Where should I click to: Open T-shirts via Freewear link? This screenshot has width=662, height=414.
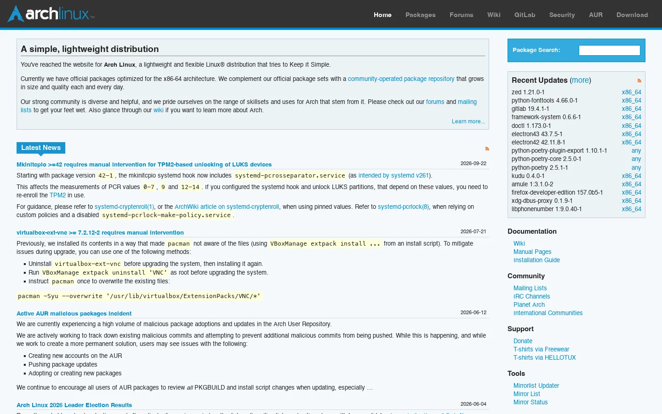541,349
